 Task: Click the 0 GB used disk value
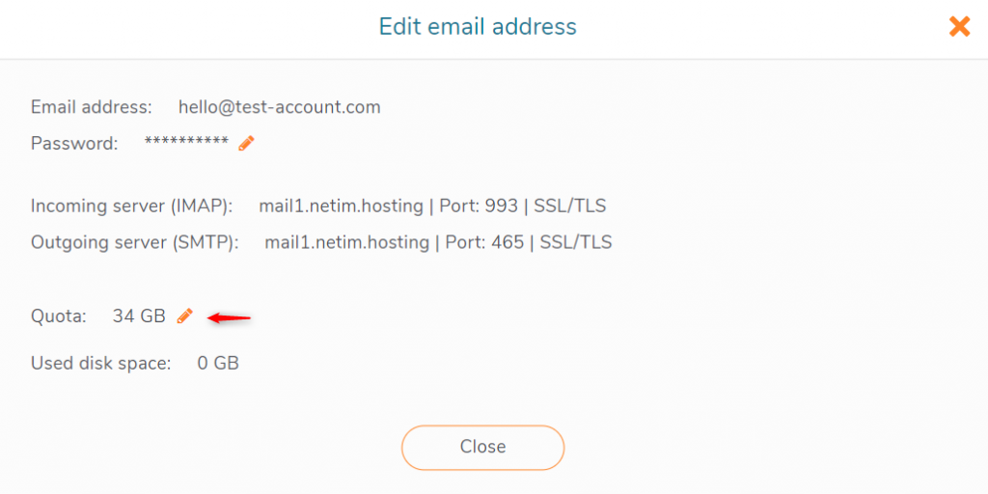(218, 363)
